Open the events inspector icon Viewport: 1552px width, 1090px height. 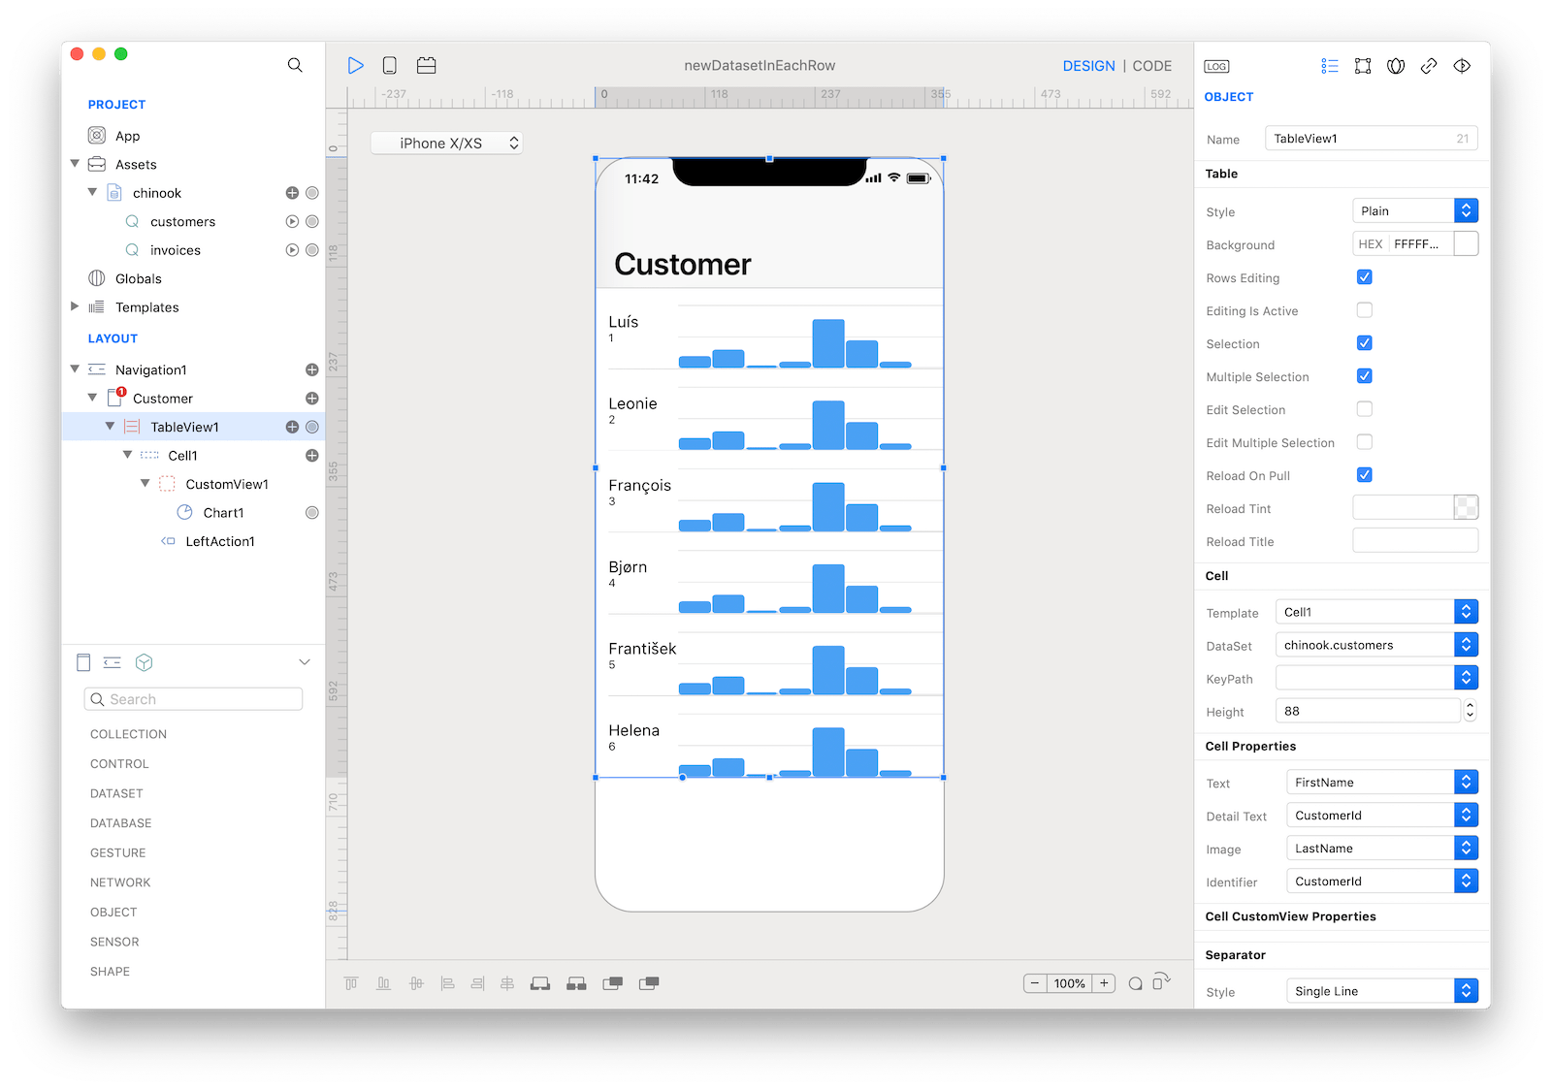(1462, 66)
